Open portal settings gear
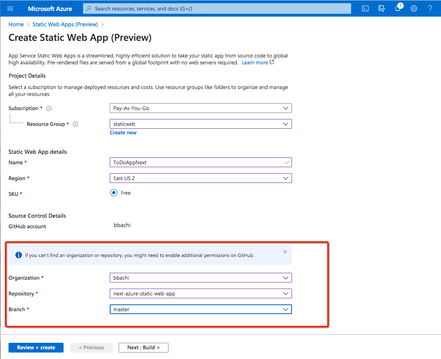This screenshot has height=359, width=441. point(414,8)
